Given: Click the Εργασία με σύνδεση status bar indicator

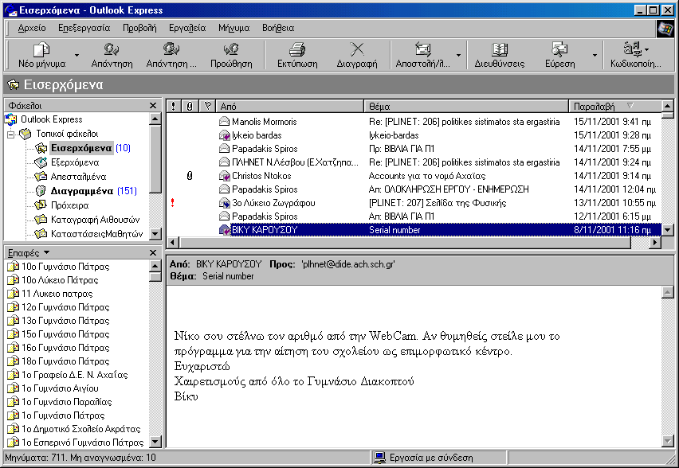Looking at the screenshot, I should [x=438, y=458].
